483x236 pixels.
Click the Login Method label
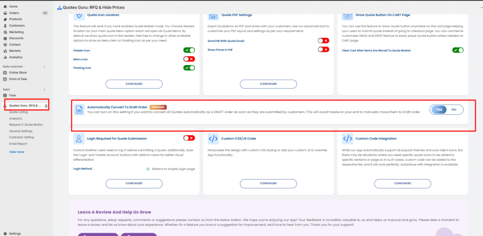[83, 169]
